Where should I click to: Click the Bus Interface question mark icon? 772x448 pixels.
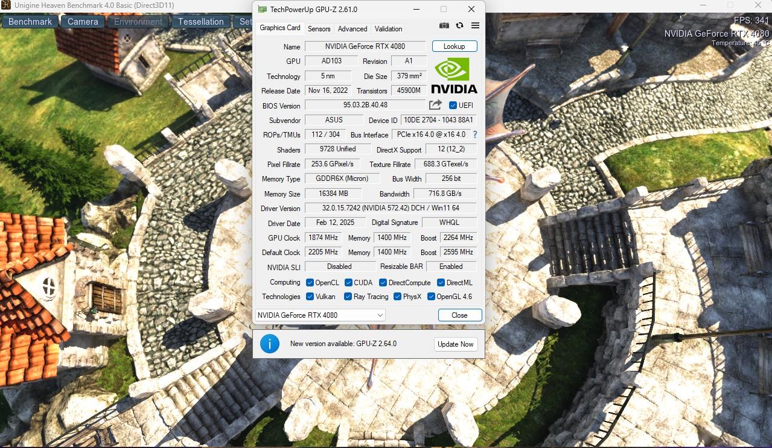pyautogui.click(x=474, y=134)
